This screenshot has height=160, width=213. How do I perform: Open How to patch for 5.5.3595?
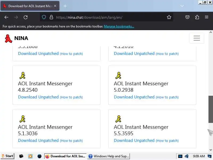pyautogui.click(x=167, y=141)
